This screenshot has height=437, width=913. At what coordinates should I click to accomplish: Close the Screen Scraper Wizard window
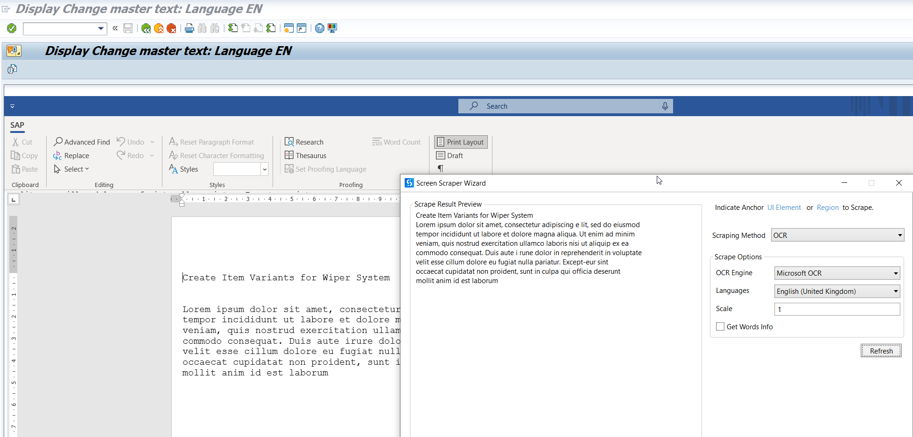(x=899, y=183)
